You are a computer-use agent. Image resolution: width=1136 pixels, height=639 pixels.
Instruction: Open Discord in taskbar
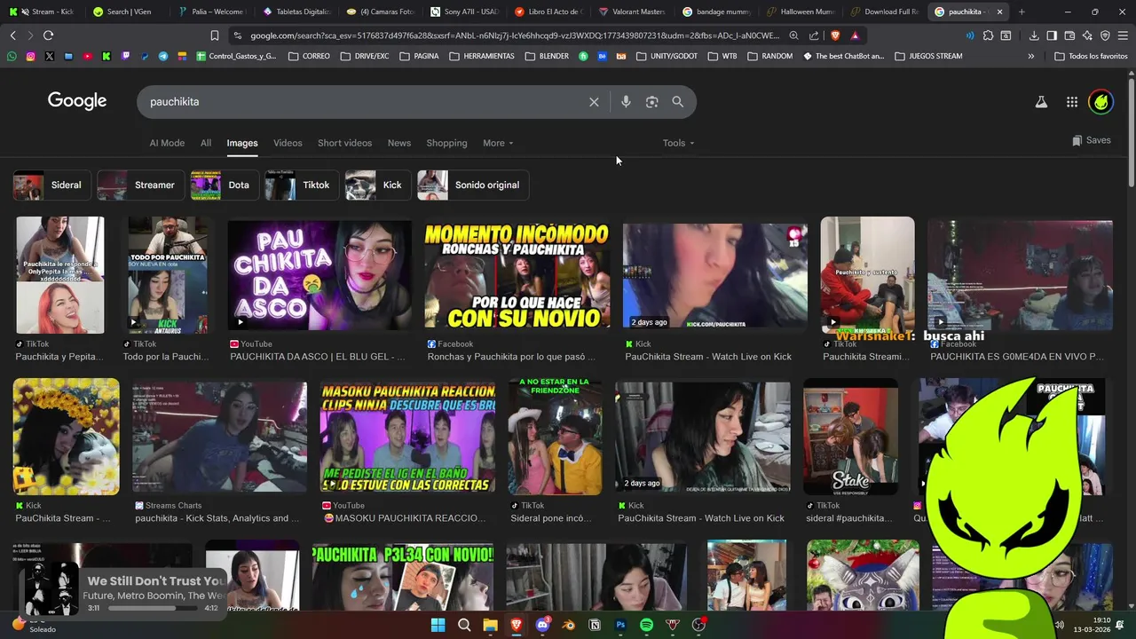tap(542, 625)
